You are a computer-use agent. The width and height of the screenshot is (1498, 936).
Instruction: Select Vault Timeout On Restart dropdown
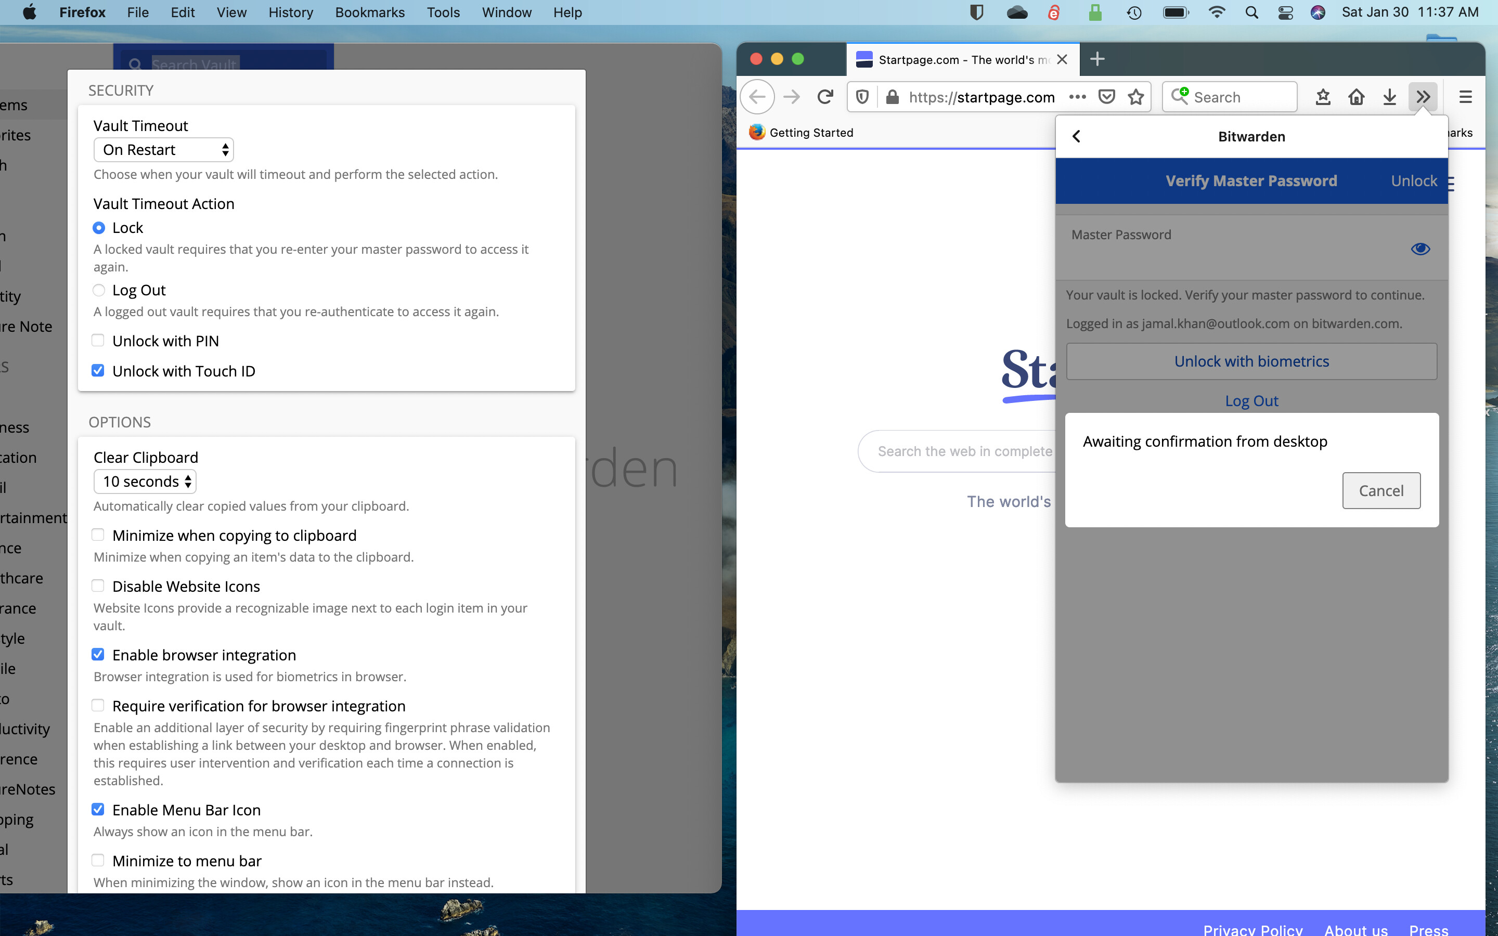[163, 149]
